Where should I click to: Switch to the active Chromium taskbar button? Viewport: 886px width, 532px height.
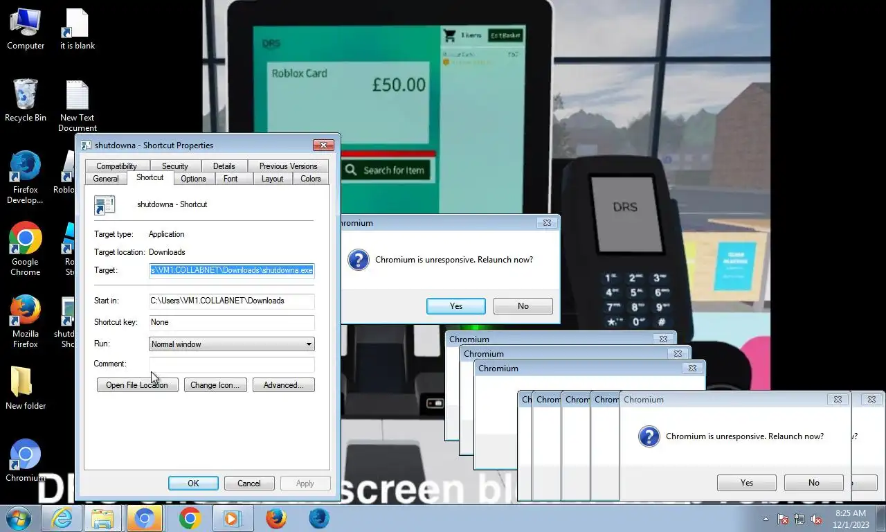click(x=144, y=518)
